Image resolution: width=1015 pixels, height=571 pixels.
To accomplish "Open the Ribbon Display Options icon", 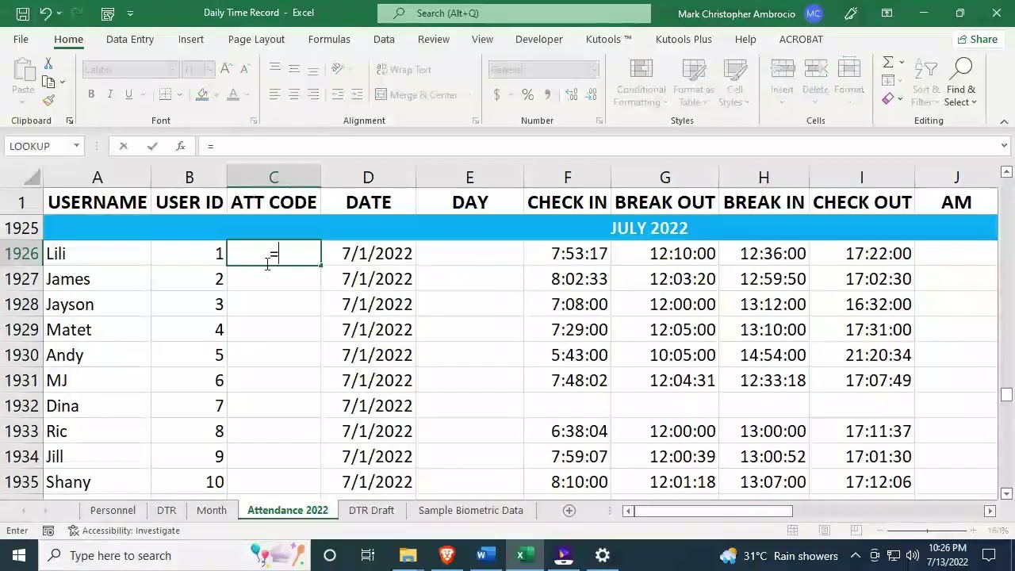I will tap(887, 13).
